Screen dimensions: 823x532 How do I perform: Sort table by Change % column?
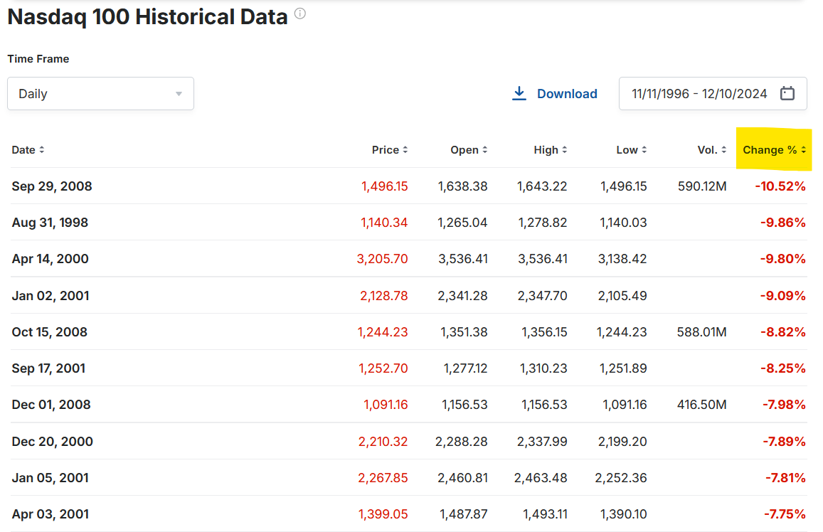(774, 150)
